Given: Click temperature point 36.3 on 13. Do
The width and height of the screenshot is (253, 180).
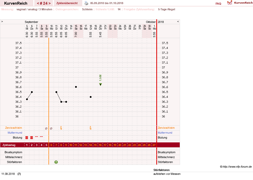Looking at the screenshot, I should point(66,102).
